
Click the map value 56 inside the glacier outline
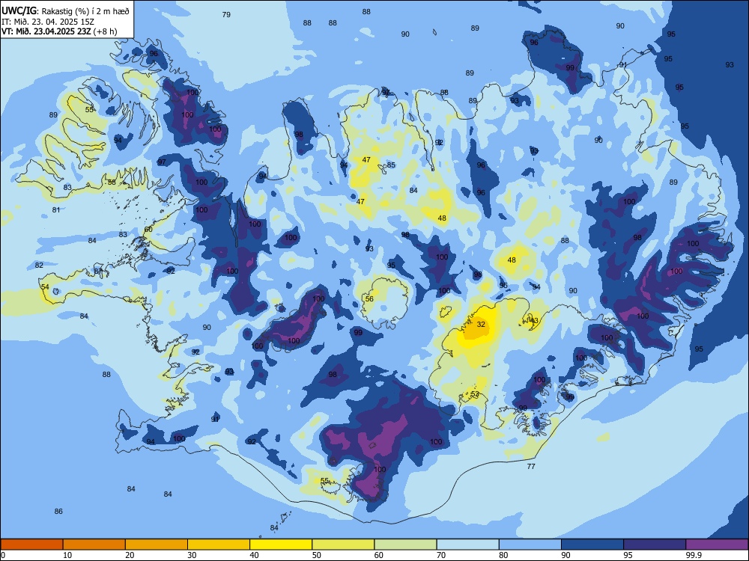pyautogui.click(x=369, y=299)
